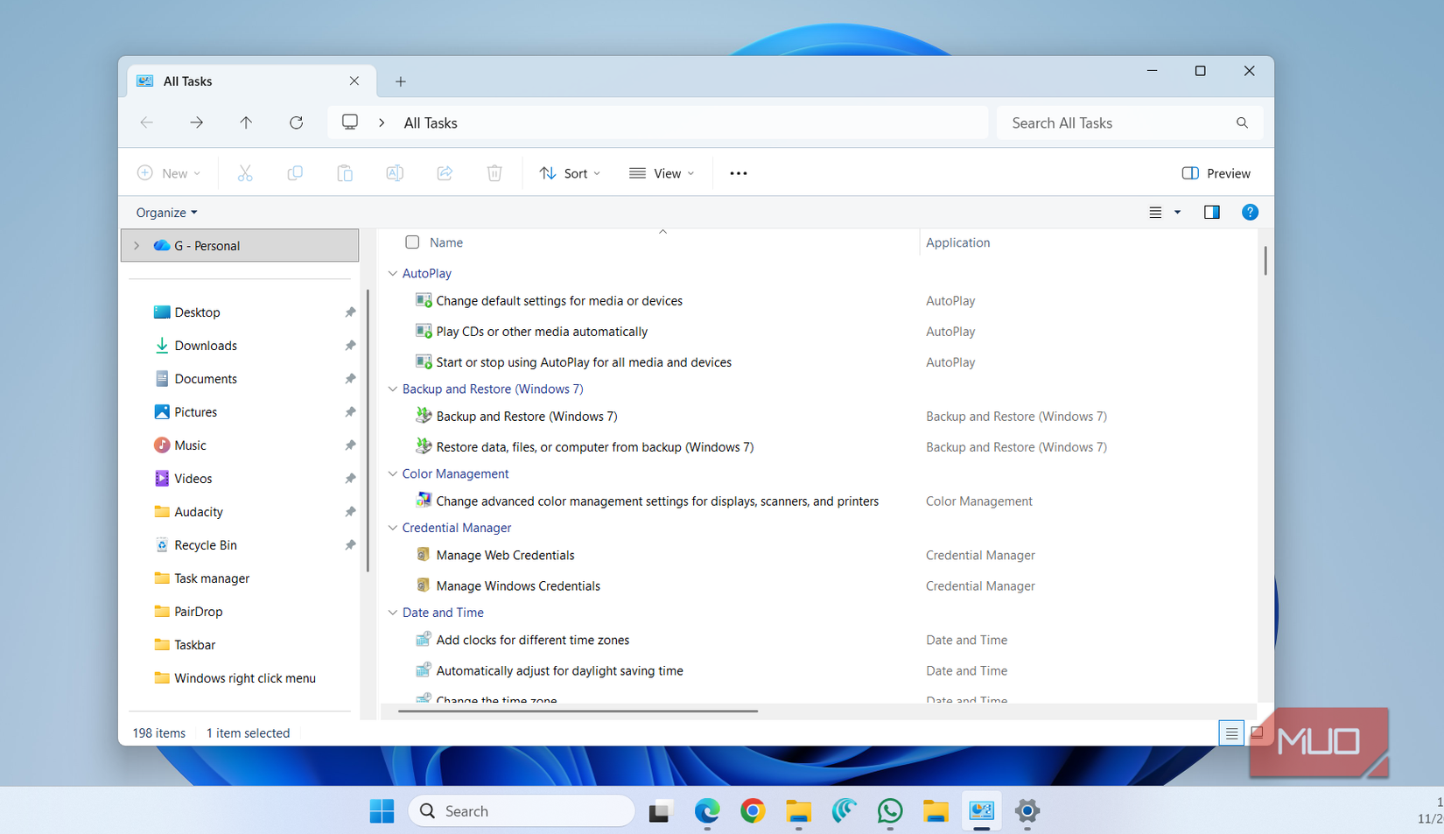Unpin Downloads from Quick access
This screenshot has width=1444, height=834.
(x=349, y=345)
